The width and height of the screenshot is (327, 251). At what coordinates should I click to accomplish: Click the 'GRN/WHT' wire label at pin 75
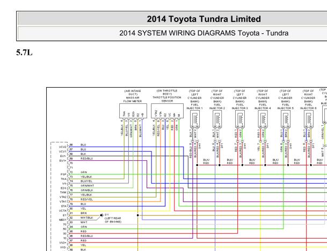[87, 185]
